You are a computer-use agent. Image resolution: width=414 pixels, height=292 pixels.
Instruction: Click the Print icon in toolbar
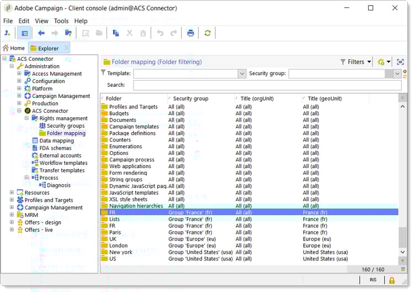click(190, 33)
